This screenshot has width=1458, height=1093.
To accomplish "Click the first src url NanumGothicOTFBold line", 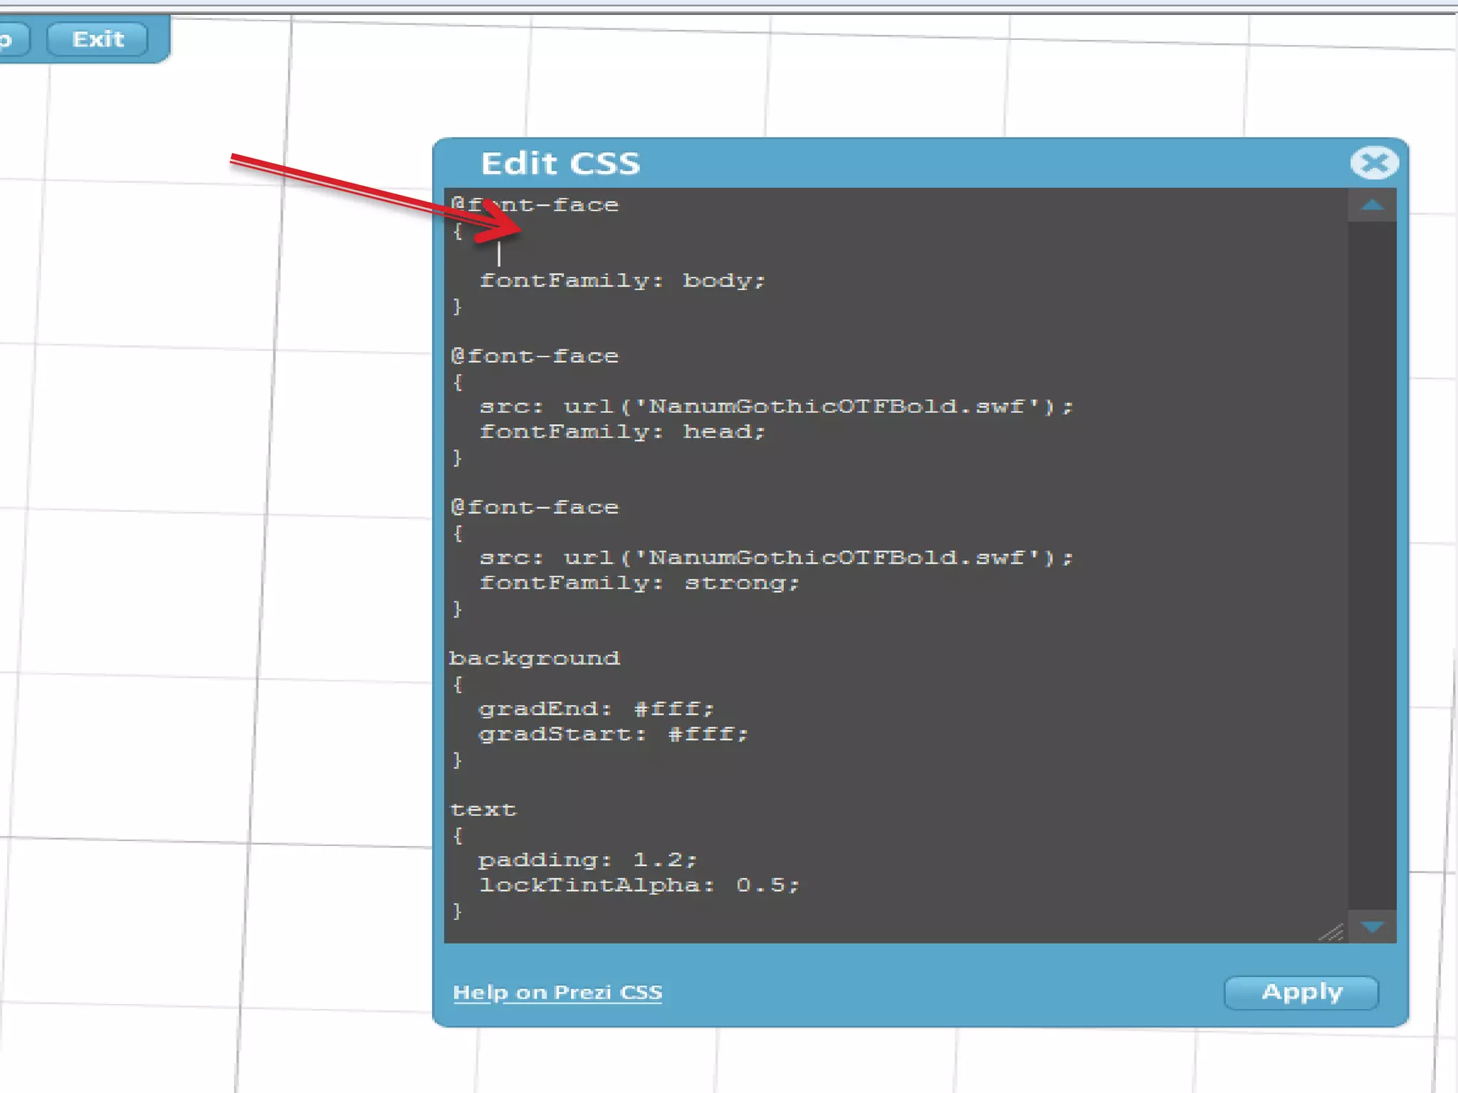I will (776, 406).
